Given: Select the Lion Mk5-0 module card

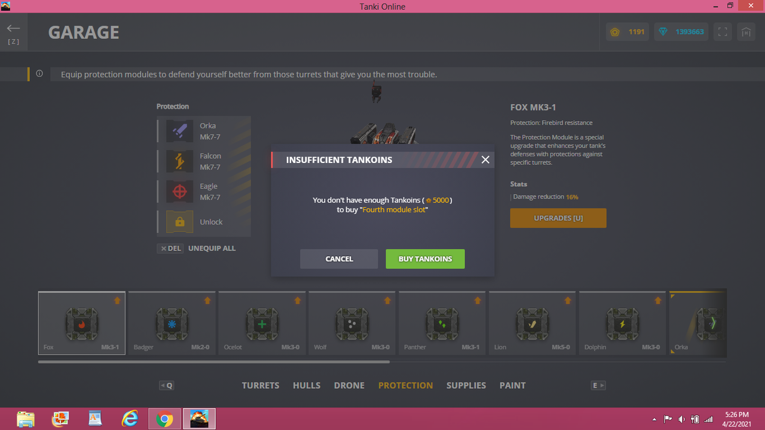Looking at the screenshot, I should pos(533,323).
